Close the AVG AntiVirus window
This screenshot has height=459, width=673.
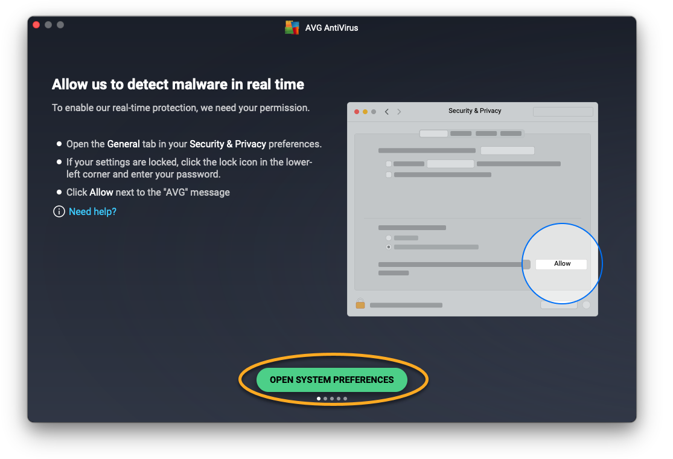point(36,25)
